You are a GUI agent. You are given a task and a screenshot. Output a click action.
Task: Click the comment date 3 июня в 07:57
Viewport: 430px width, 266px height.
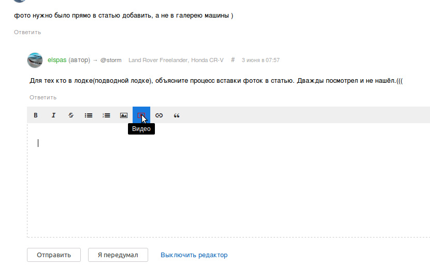coord(261,60)
